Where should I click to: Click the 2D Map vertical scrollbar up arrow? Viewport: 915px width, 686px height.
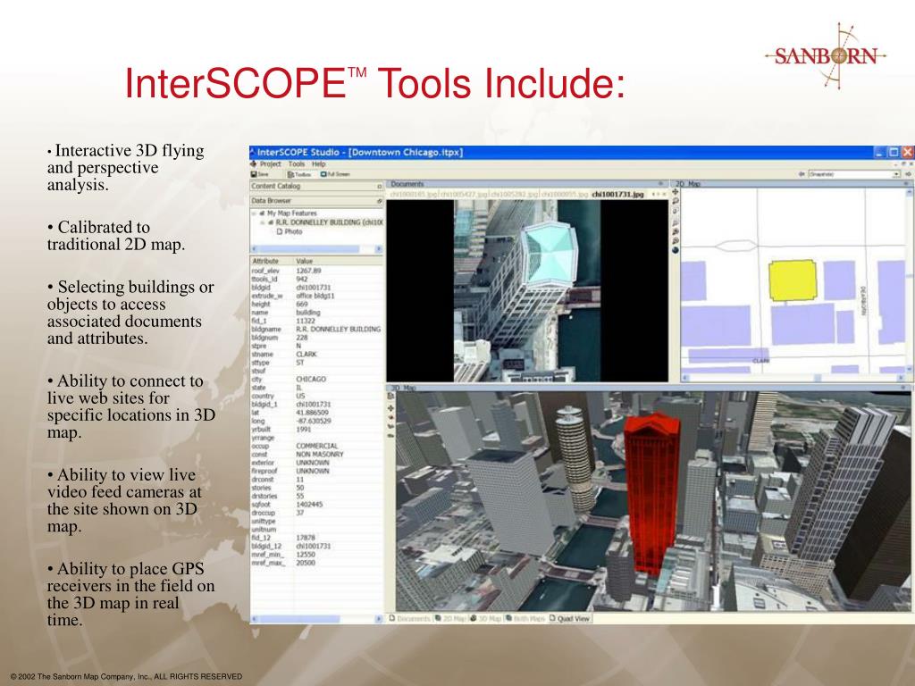coord(911,192)
